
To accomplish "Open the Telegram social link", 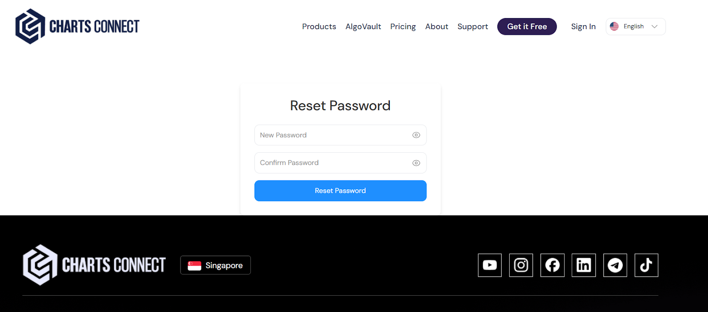I will (615, 265).
